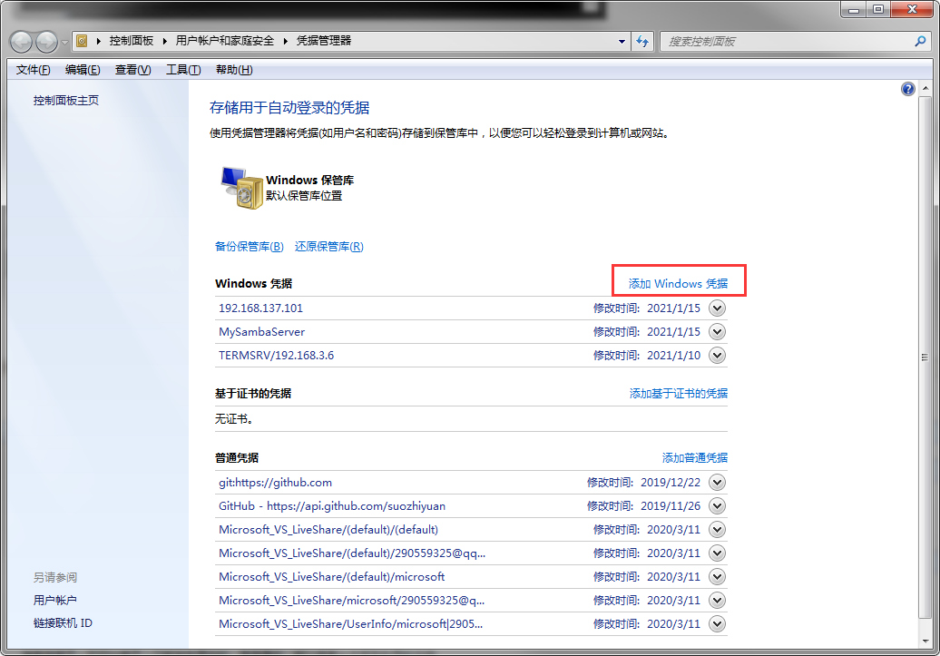Screen dimensions: 940x656
Task: Open the 工具(T) menu
Action: pyautogui.click(x=182, y=70)
